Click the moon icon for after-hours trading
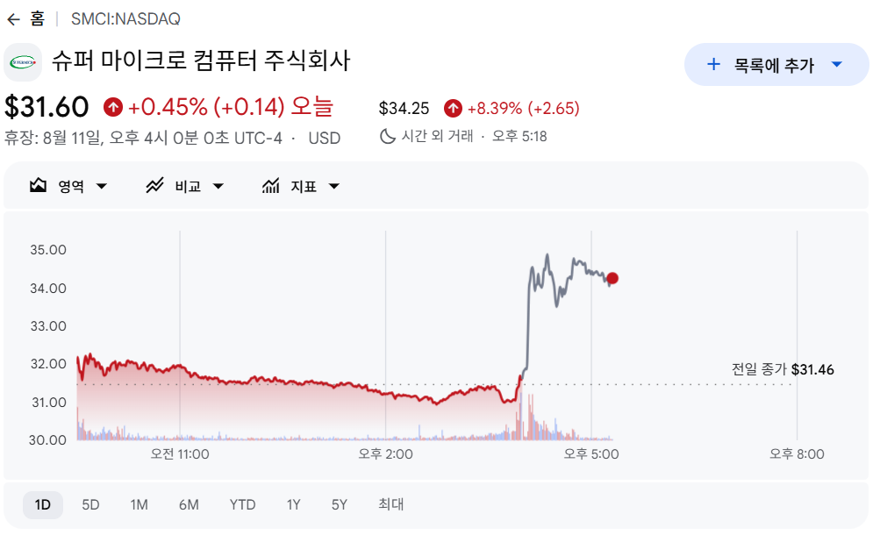Image resolution: width=880 pixels, height=535 pixels. (x=387, y=136)
